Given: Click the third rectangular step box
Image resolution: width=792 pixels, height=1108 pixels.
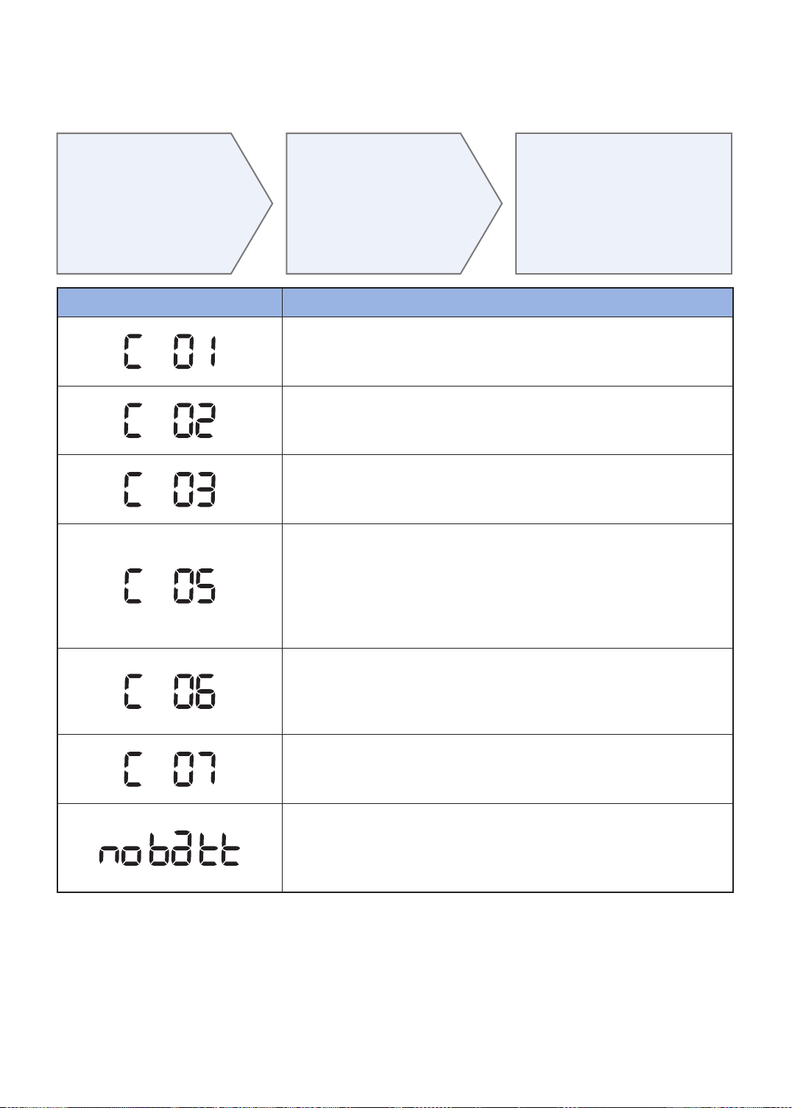Looking at the screenshot, I should (623, 204).
